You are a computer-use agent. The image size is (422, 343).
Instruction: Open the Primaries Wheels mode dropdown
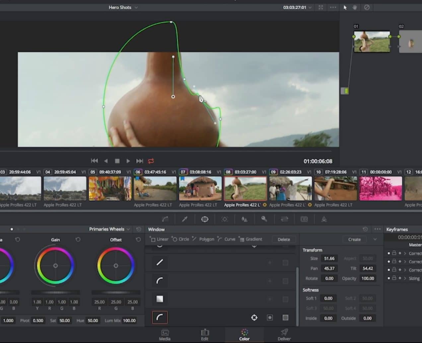coord(109,229)
